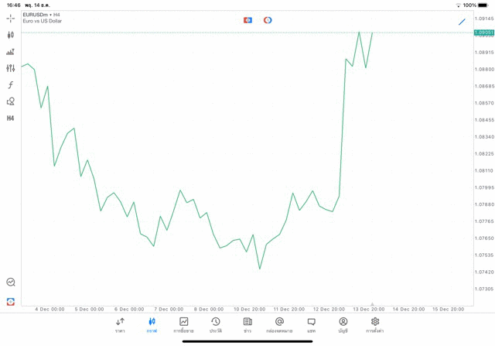Open the drawing objects shapes icon
This screenshot has width=495, height=346.
pyautogui.click(x=11, y=101)
